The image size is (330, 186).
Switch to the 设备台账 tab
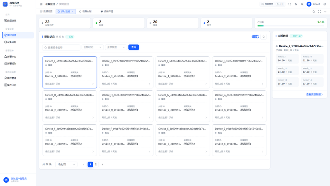85,12
